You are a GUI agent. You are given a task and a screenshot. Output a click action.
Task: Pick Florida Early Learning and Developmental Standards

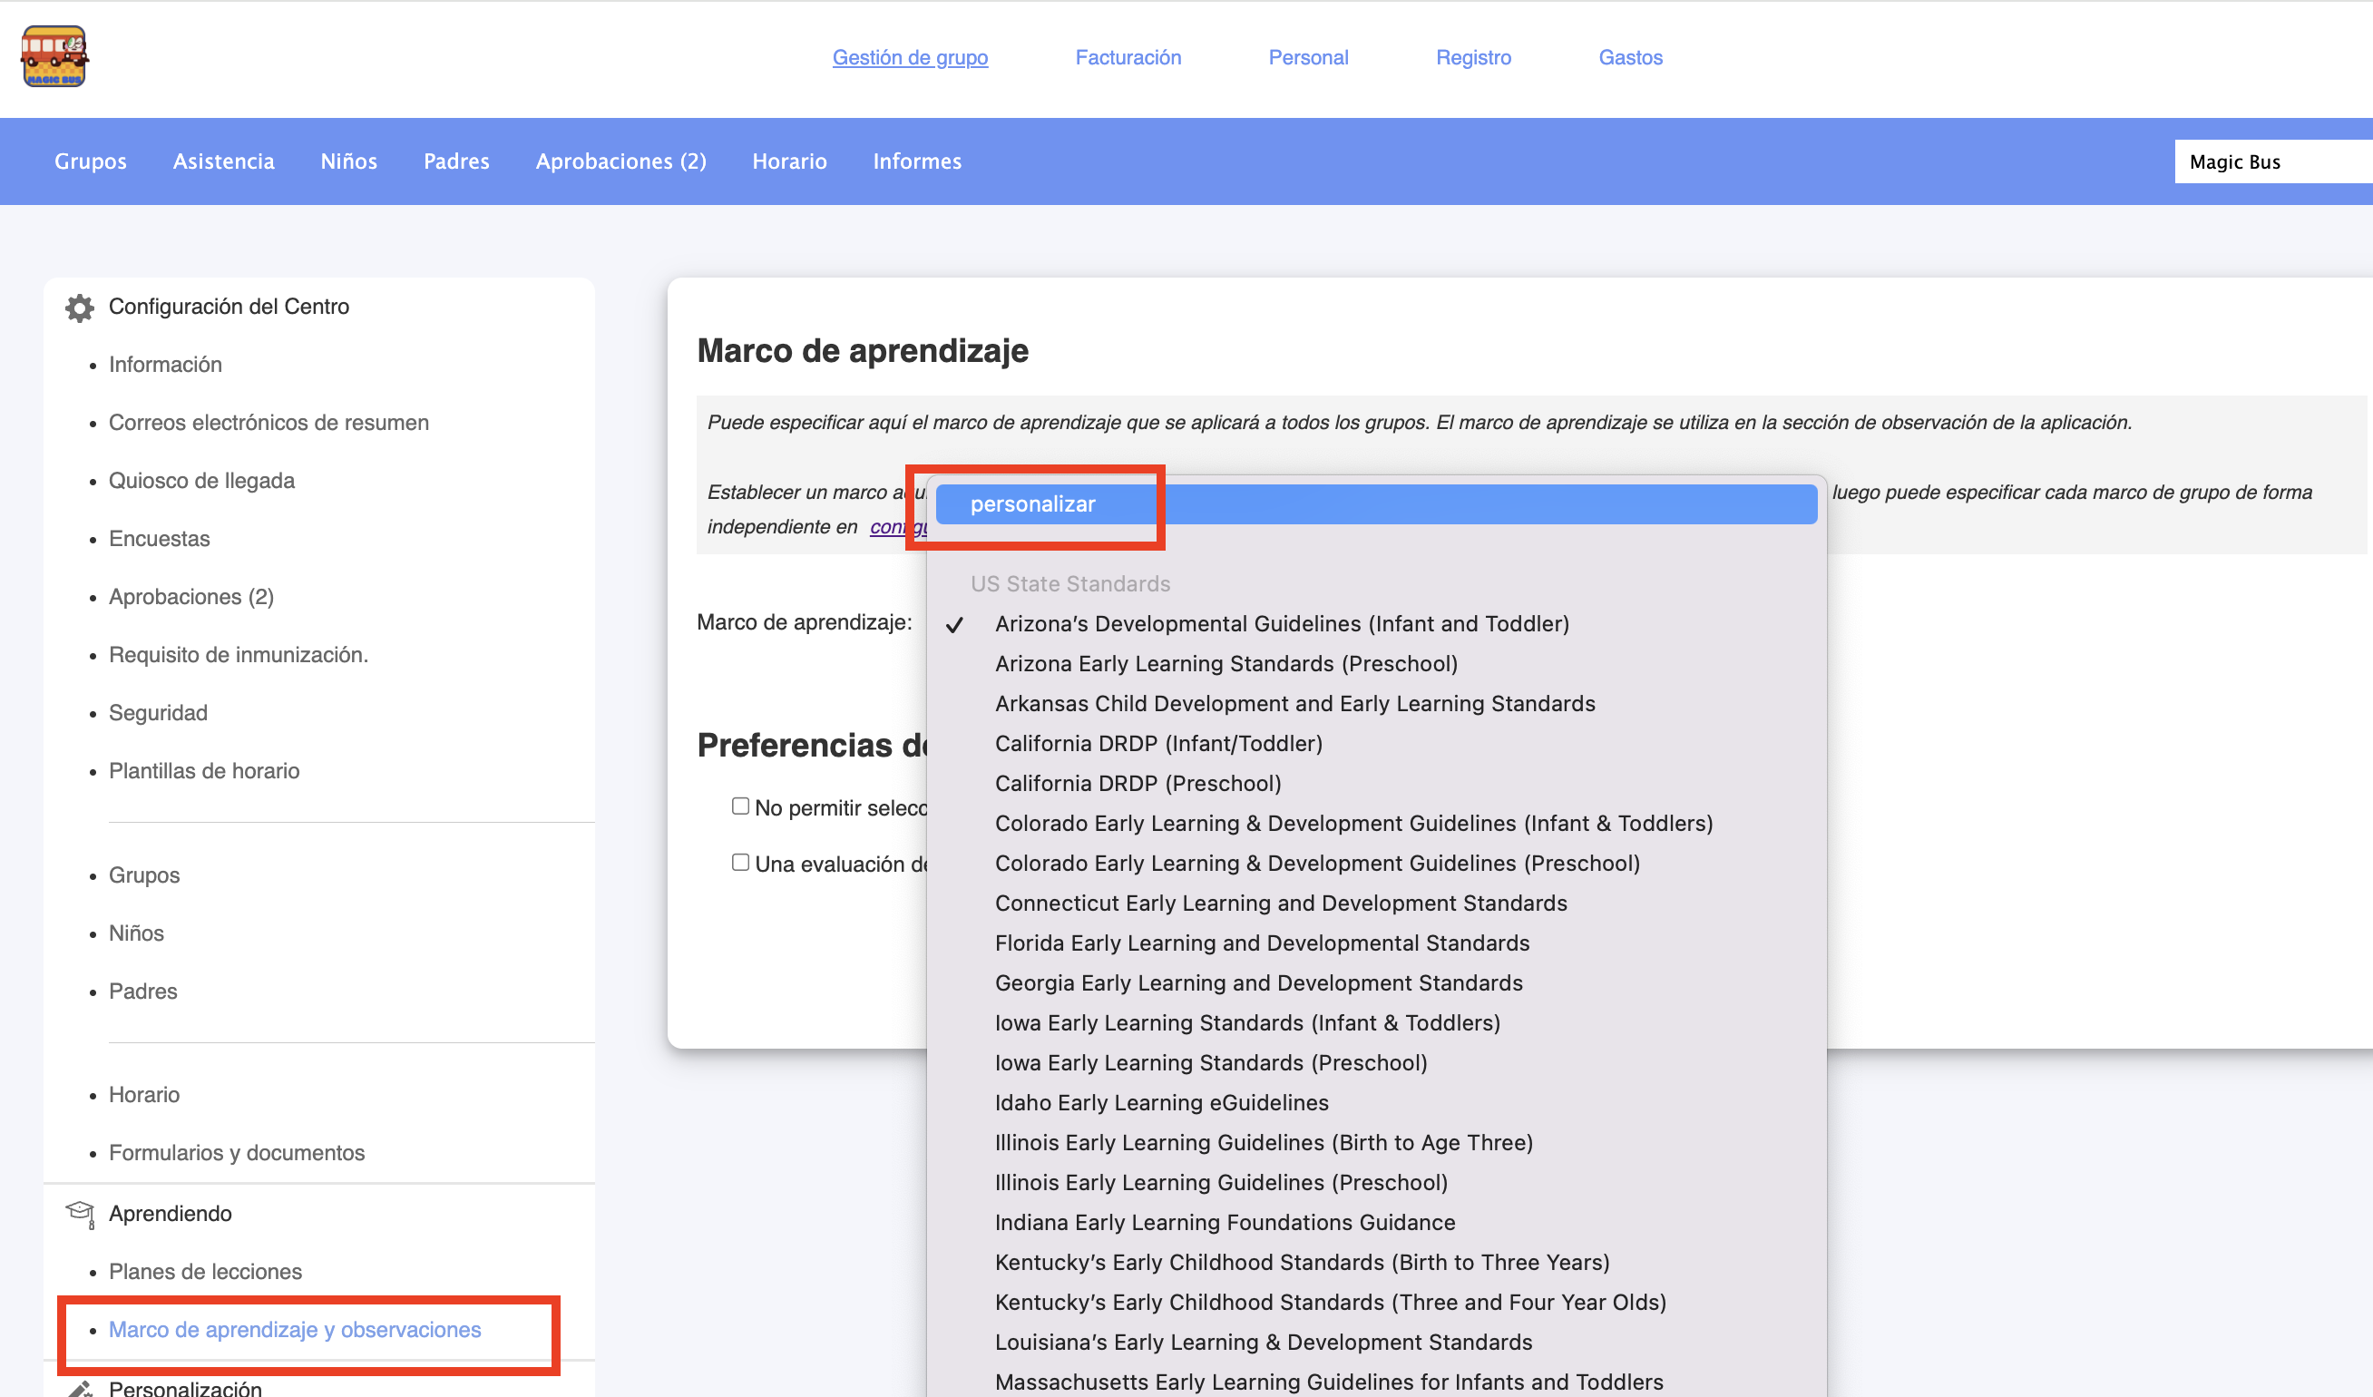(1262, 943)
